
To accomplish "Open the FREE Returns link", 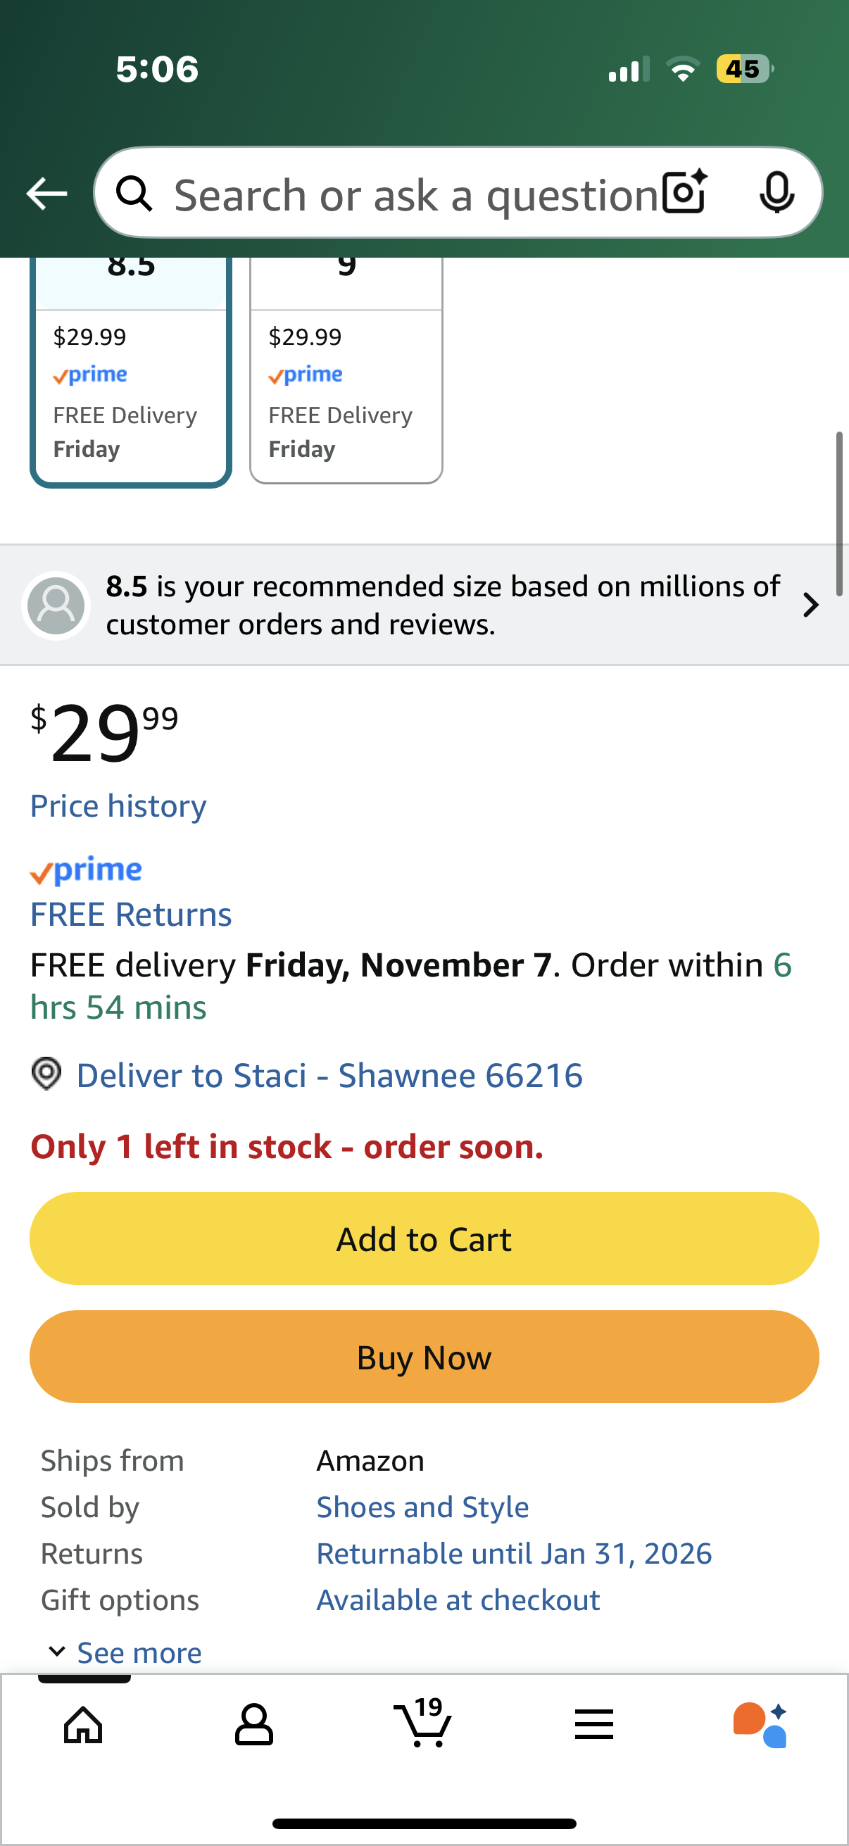I will [131, 915].
